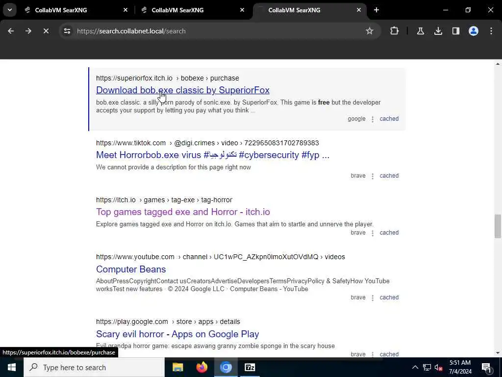Expand options dots on itch.io tagged result

click(x=373, y=233)
